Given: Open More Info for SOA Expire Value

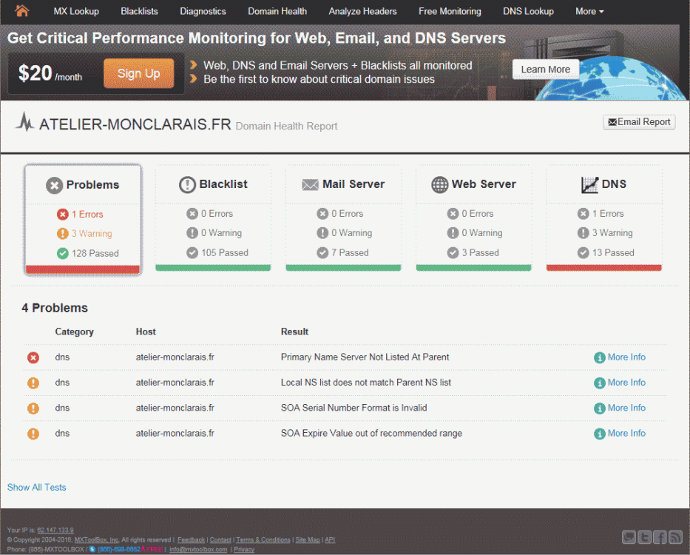Looking at the screenshot, I should (x=626, y=434).
